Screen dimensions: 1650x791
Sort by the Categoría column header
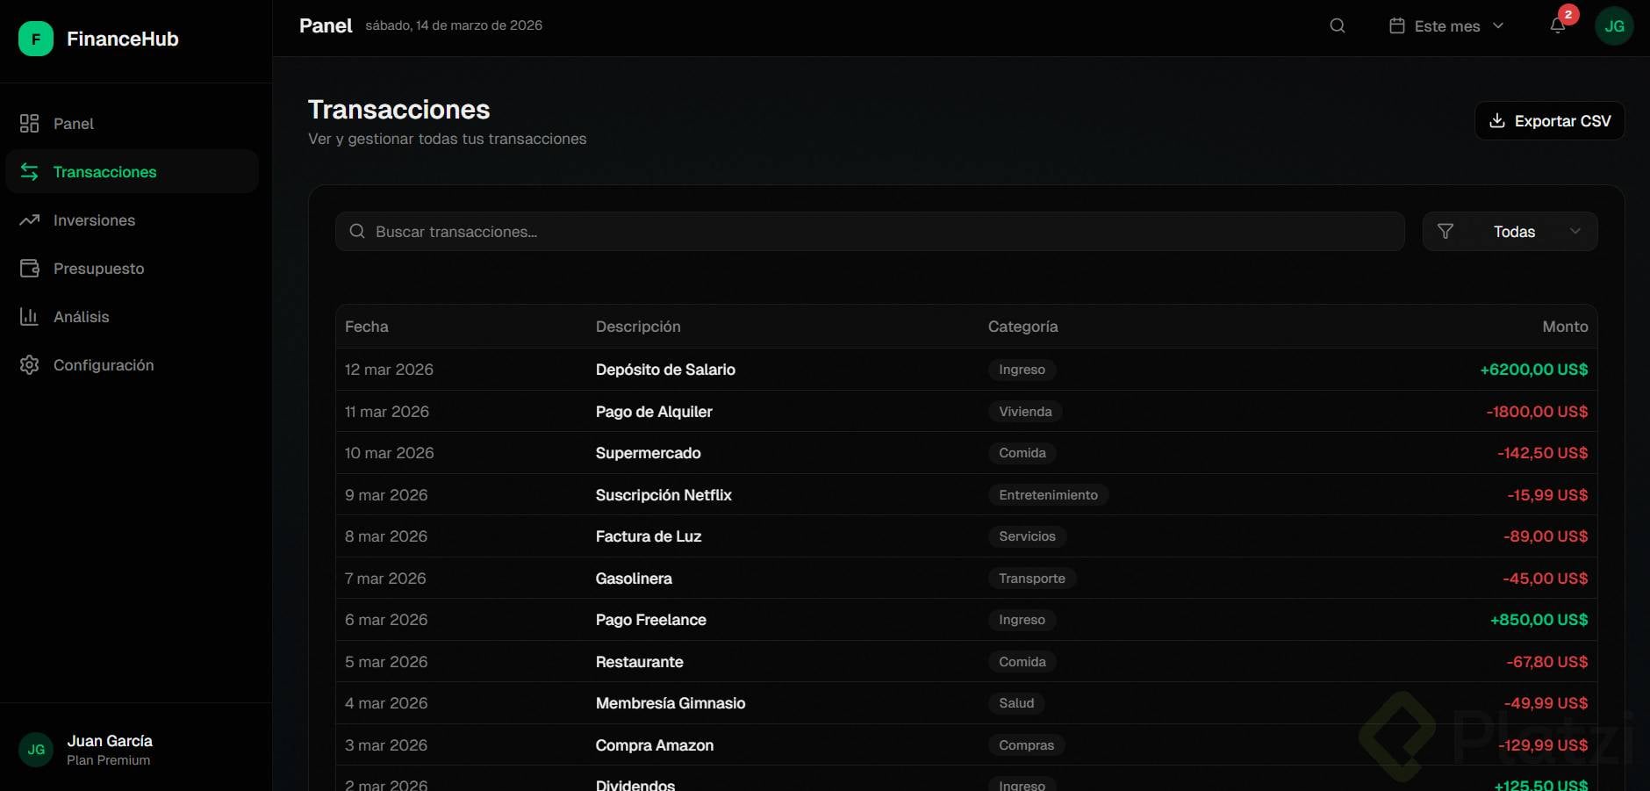coord(1023,327)
